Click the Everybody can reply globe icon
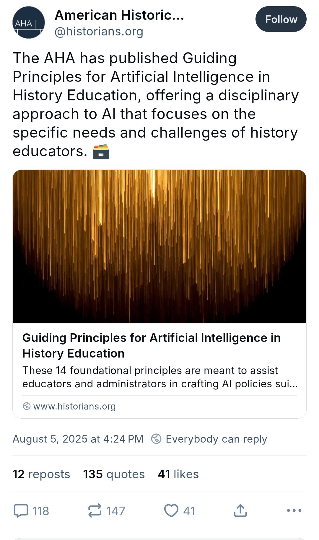Screen dimensions: 319x540 [156, 439]
